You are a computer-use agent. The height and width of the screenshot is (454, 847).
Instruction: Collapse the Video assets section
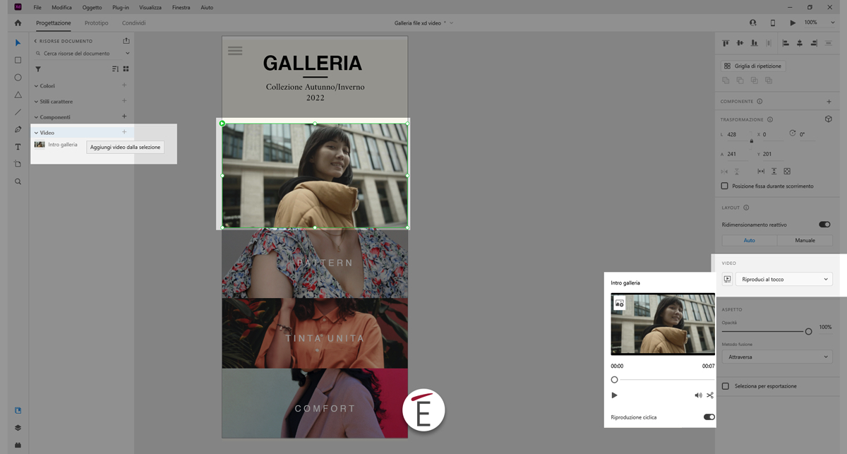pyautogui.click(x=37, y=133)
